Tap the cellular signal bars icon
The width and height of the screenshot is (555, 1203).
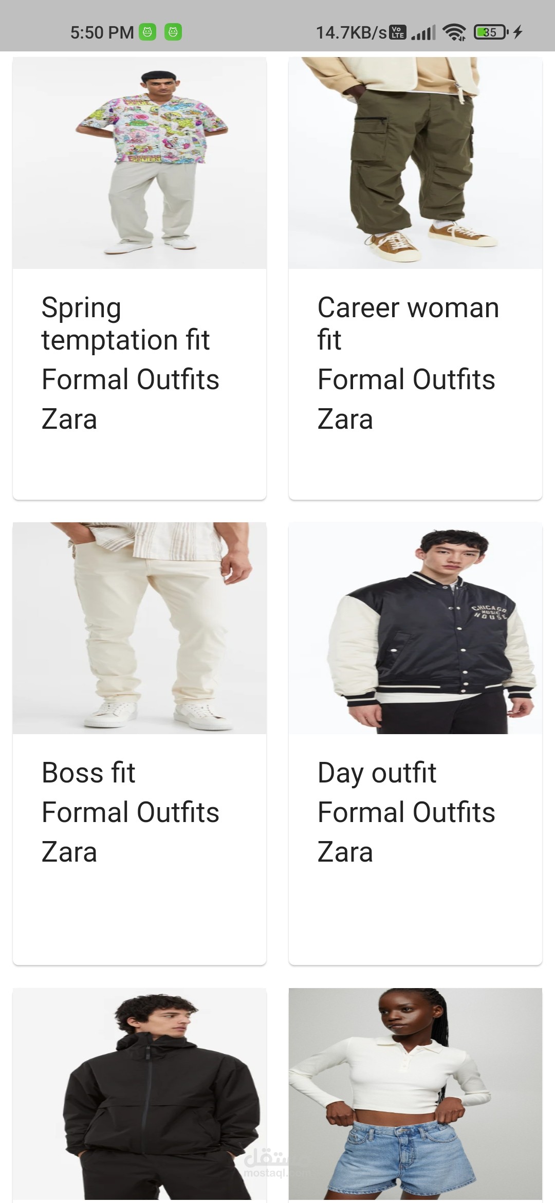point(424,33)
